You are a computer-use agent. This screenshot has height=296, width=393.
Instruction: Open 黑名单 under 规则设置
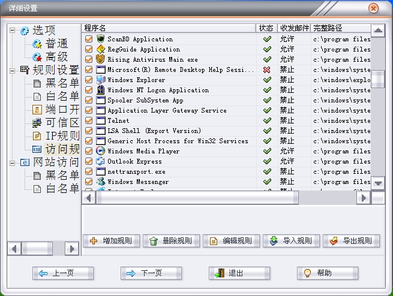(x=62, y=83)
